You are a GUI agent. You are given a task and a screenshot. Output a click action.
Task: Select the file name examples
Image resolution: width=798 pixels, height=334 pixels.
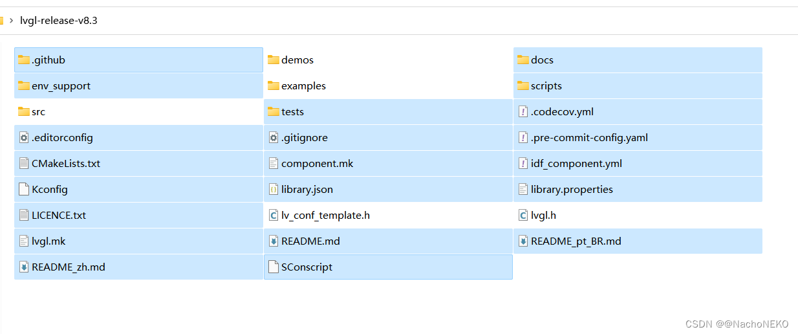(x=303, y=85)
